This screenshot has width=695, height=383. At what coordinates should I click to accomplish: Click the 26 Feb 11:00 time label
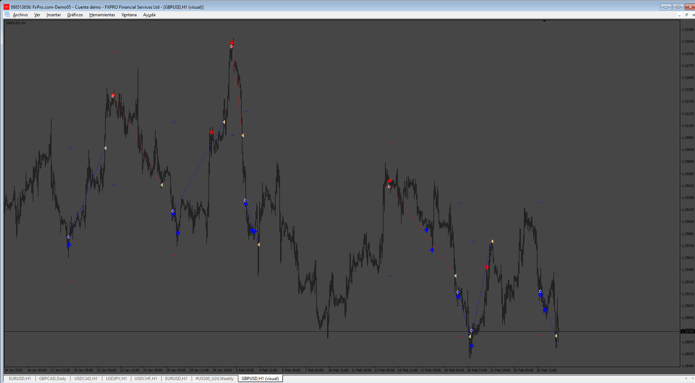pos(546,370)
